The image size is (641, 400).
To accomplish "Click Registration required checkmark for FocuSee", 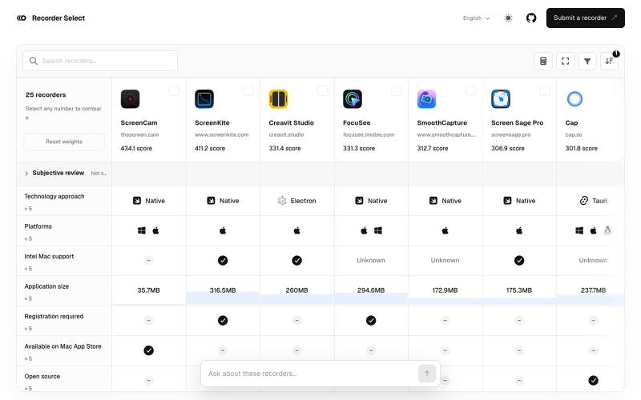I will 371,321.
